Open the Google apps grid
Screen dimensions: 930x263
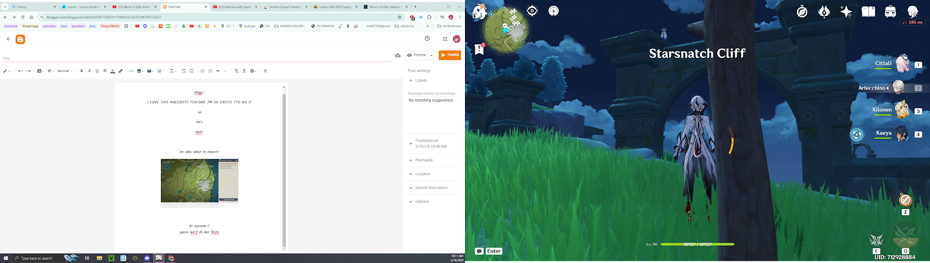(445, 39)
